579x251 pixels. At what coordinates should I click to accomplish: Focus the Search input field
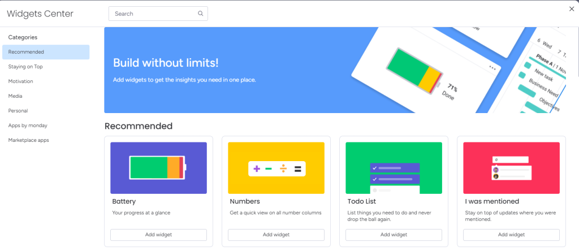153,14
